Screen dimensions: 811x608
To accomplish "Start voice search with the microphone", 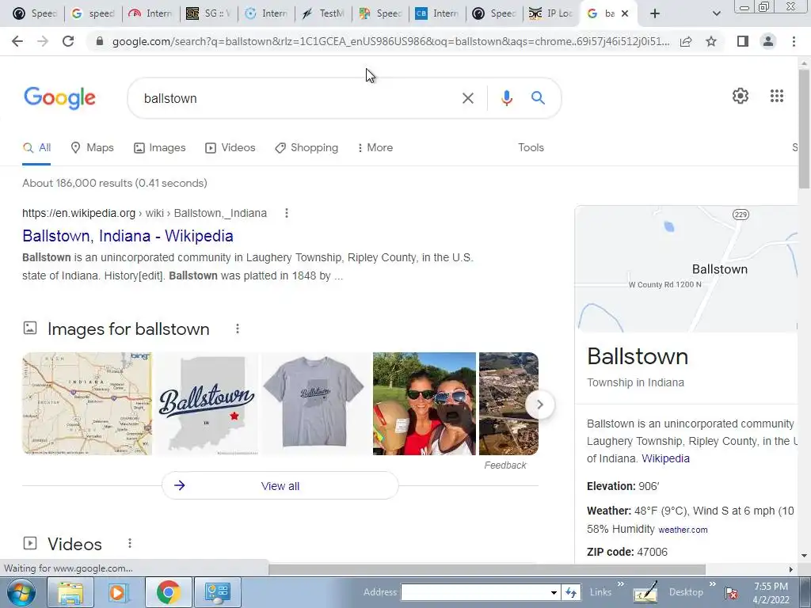I will click(x=506, y=98).
